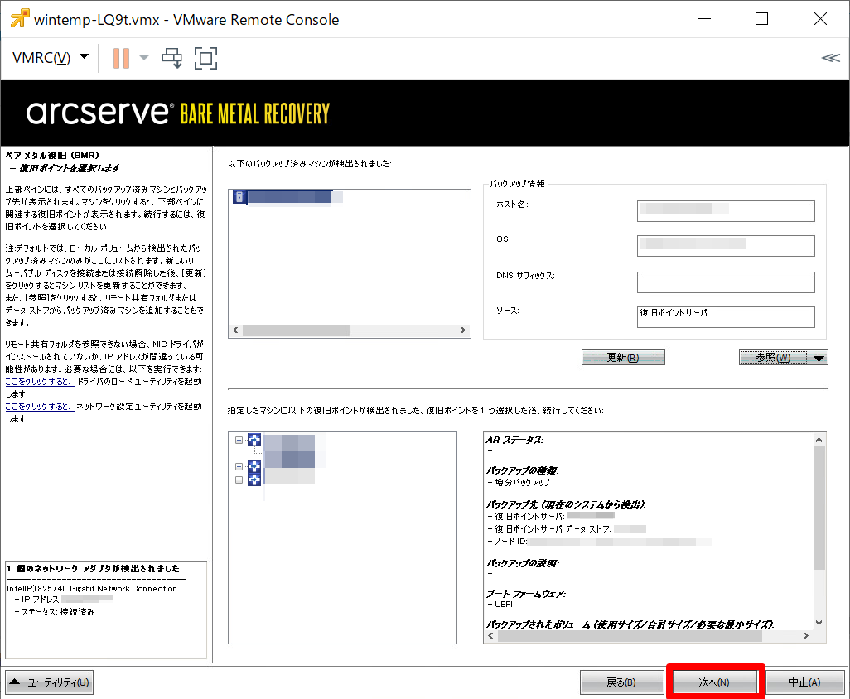Image resolution: width=850 pixels, height=699 pixels.
Task: Click the AR ステータス heading
Action: [514, 440]
